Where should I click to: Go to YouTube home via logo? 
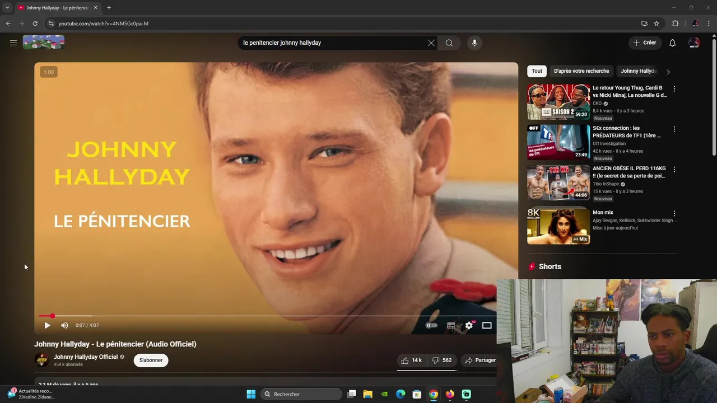pos(44,43)
